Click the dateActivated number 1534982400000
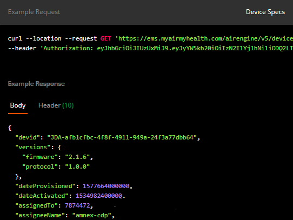Screen dimensions: 293x220 (99, 196)
